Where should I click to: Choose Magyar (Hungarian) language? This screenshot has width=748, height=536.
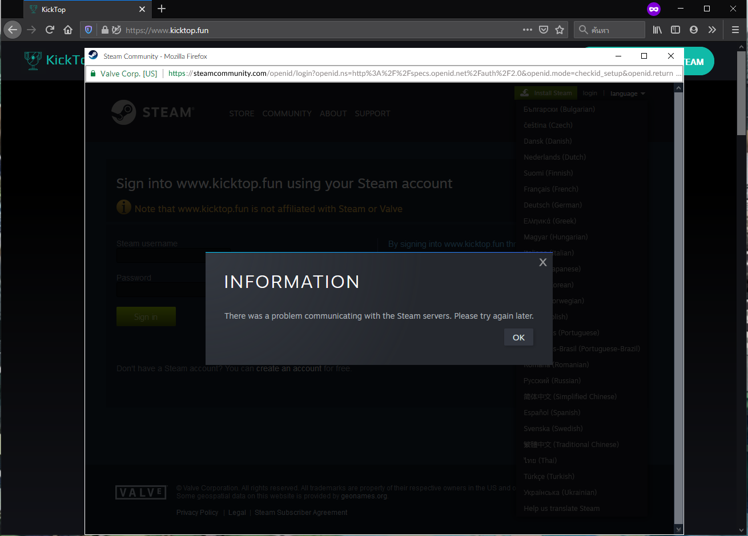pos(556,237)
